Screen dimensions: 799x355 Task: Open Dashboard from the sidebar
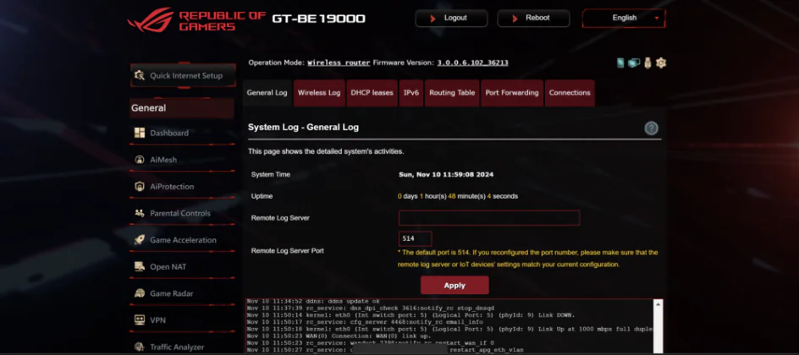183,133
